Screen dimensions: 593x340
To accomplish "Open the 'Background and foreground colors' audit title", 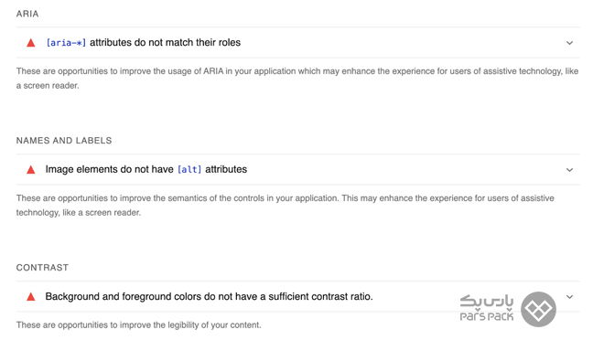I will (210, 296).
